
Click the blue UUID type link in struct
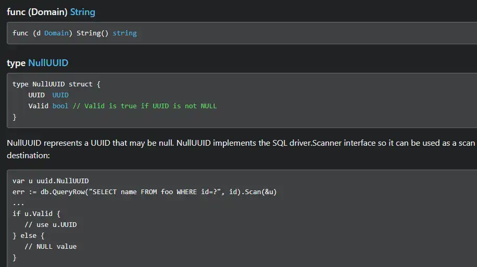click(60, 95)
